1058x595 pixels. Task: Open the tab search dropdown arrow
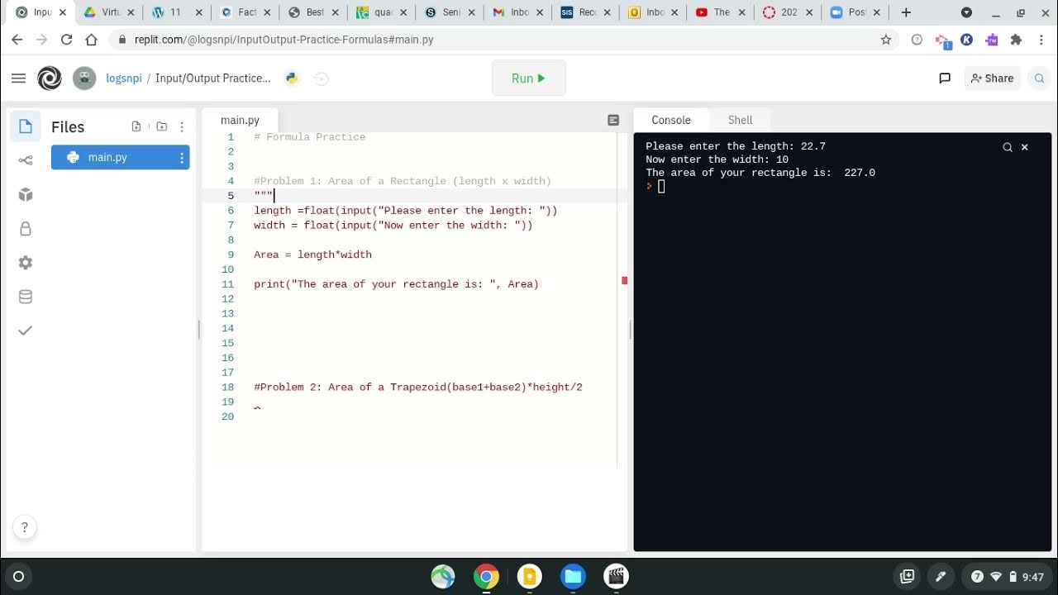(966, 12)
